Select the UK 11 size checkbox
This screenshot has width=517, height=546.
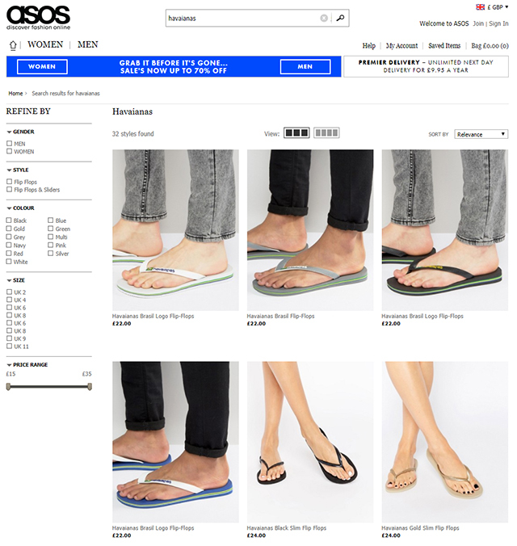[9, 346]
